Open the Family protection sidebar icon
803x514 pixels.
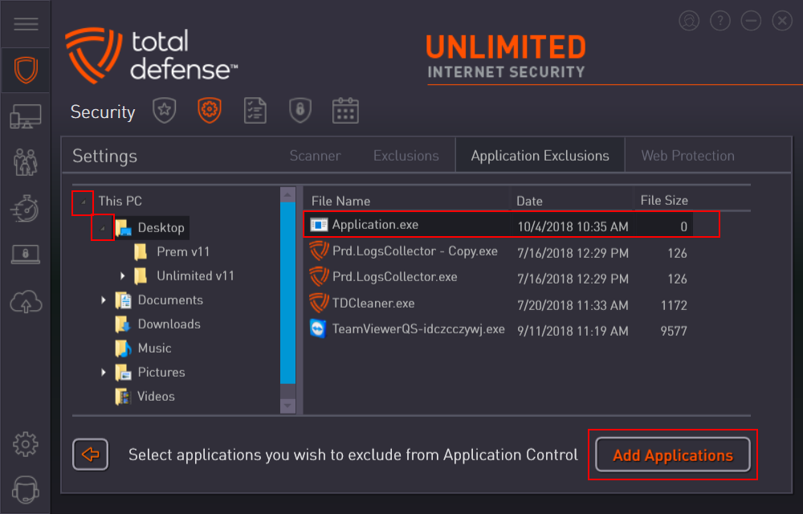[x=26, y=162]
